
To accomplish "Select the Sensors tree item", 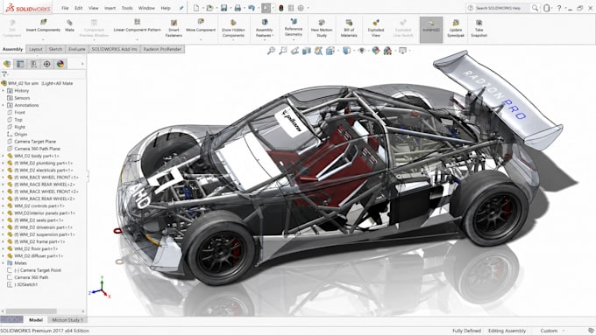I will click(x=22, y=98).
